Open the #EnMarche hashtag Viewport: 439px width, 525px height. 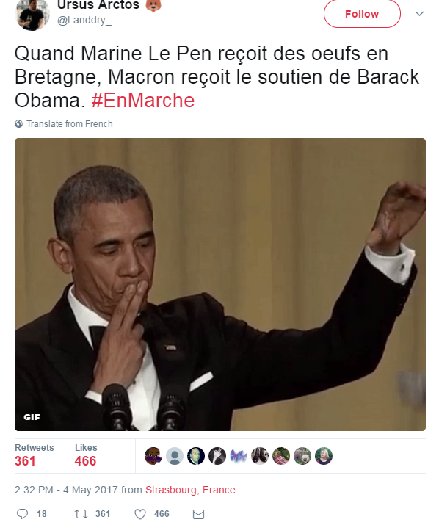click(143, 100)
